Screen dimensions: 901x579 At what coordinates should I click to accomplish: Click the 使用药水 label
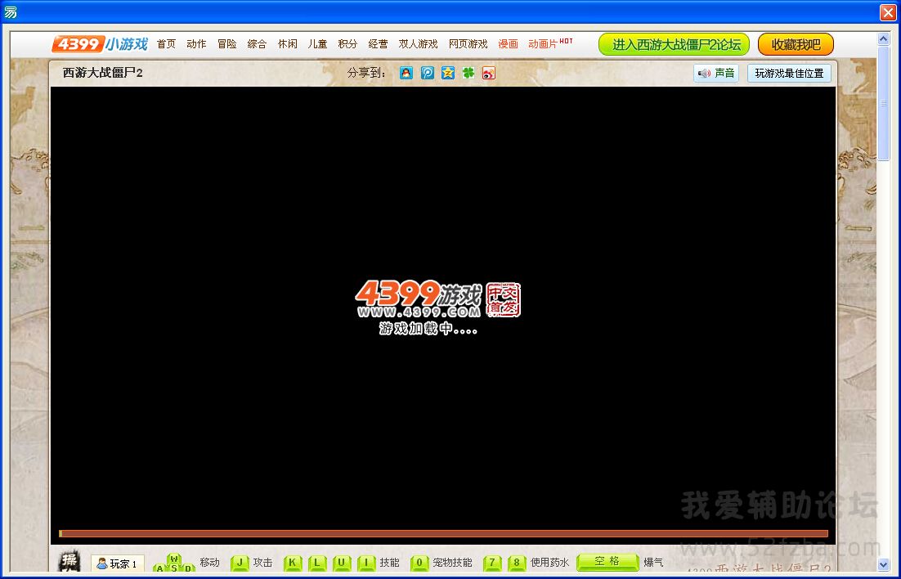[x=550, y=563]
